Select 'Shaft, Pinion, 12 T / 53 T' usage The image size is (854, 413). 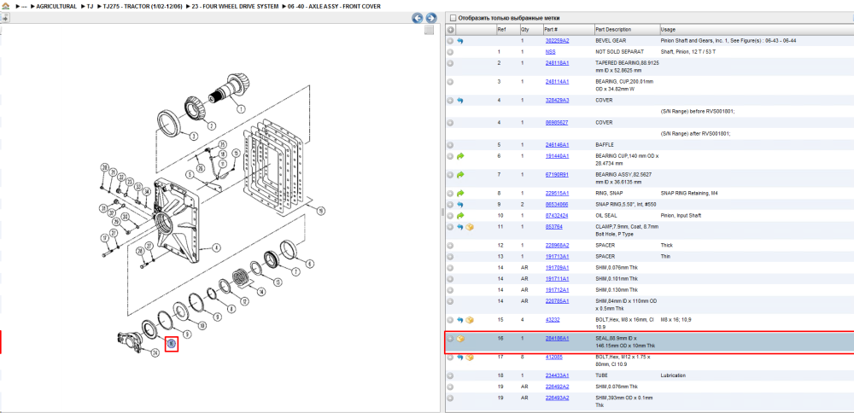click(x=687, y=52)
